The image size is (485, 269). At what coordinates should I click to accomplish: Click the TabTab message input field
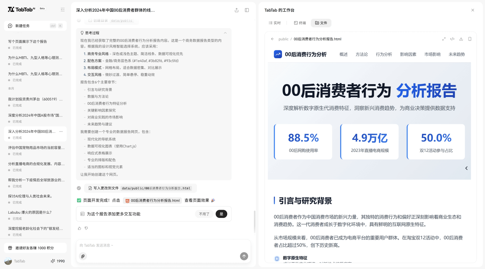point(149,246)
